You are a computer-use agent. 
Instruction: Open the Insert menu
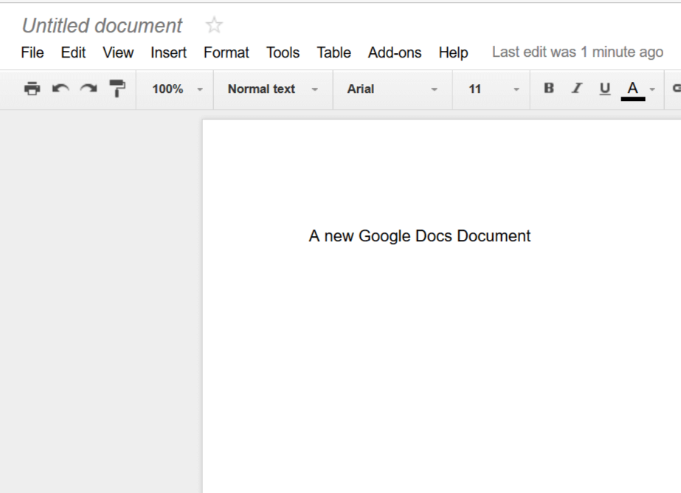point(168,52)
